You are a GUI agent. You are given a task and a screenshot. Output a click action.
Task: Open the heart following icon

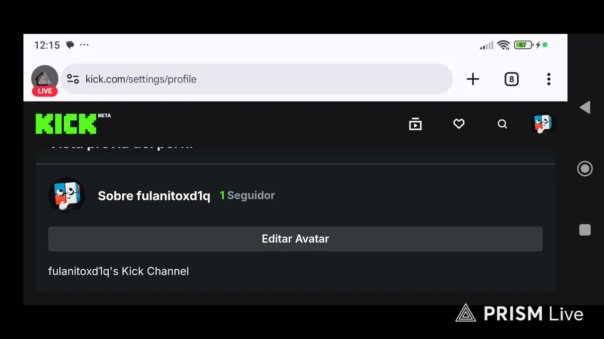pyautogui.click(x=459, y=124)
